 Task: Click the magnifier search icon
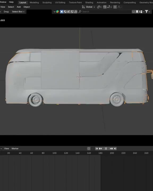point(80,12)
